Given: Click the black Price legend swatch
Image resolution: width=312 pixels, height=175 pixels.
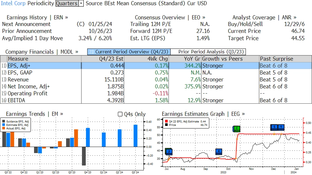Looking at the screenshot, I should click(166, 125).
